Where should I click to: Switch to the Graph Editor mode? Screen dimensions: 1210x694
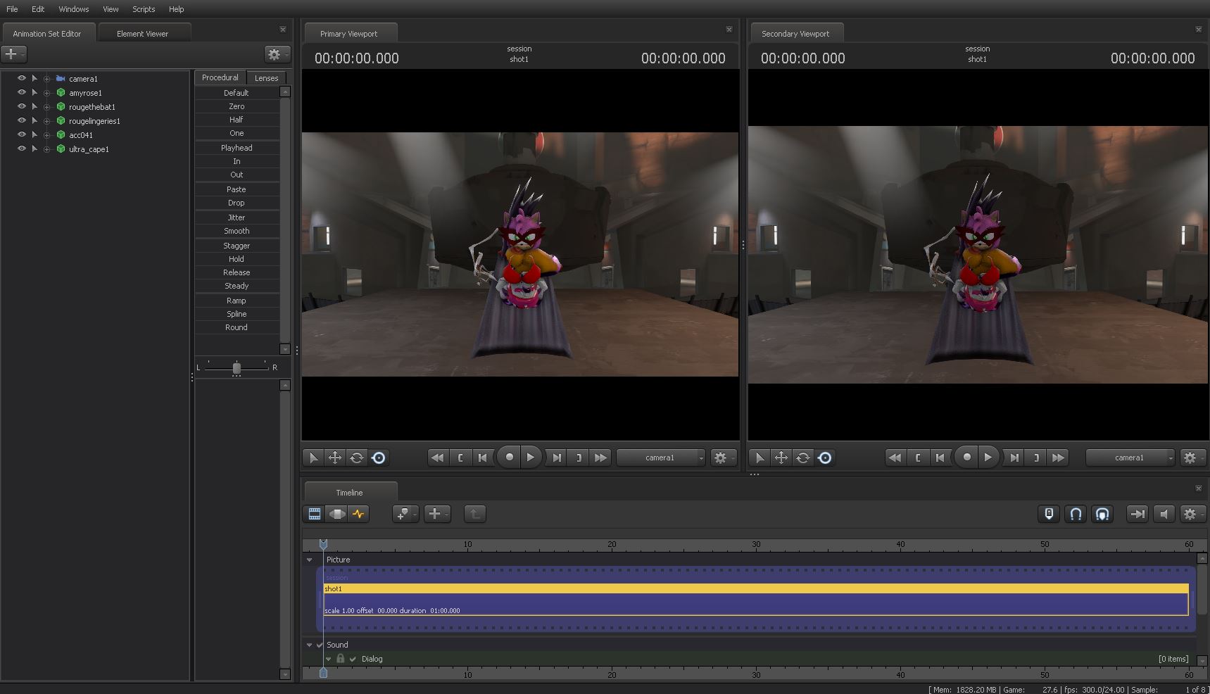pyautogui.click(x=359, y=514)
